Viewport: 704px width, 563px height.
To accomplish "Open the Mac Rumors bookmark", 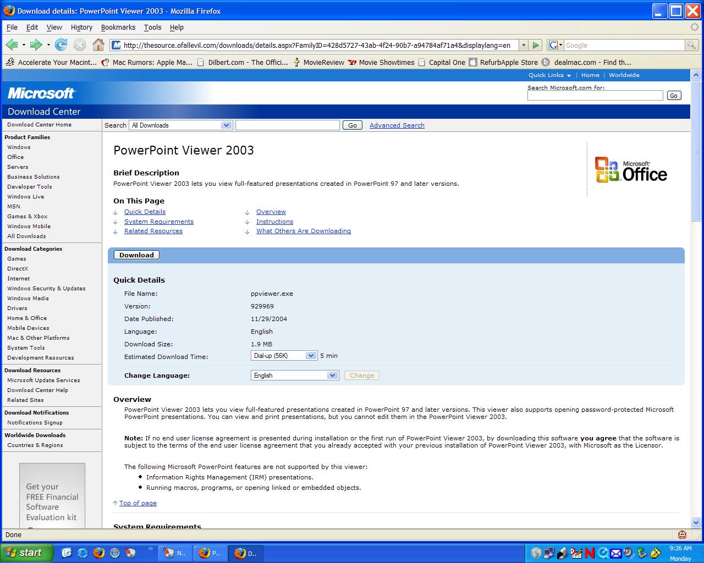I will click(x=147, y=62).
